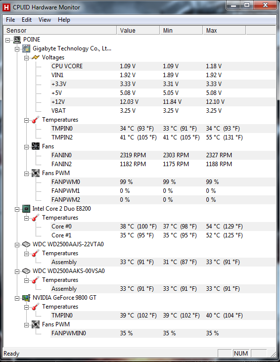Screen dimensions: 280x362
Task: Open the View menu
Action: (45, 20)
